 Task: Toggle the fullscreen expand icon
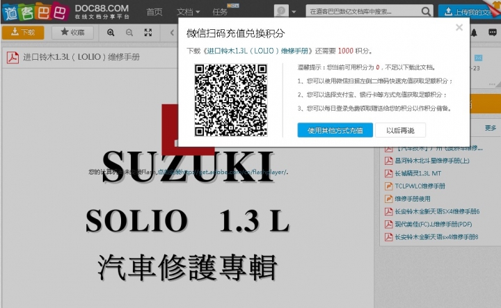148,32
